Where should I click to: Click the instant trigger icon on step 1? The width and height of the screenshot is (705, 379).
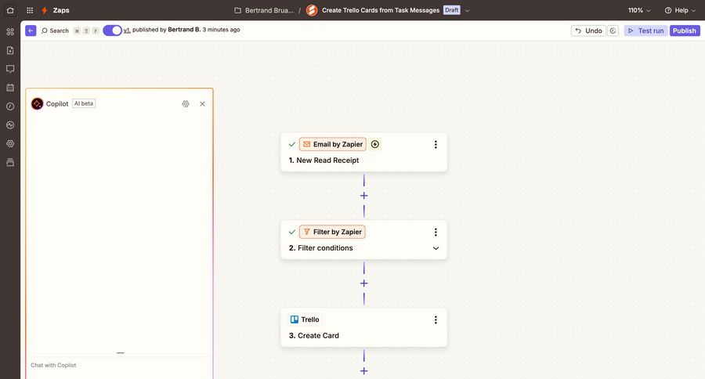375,144
